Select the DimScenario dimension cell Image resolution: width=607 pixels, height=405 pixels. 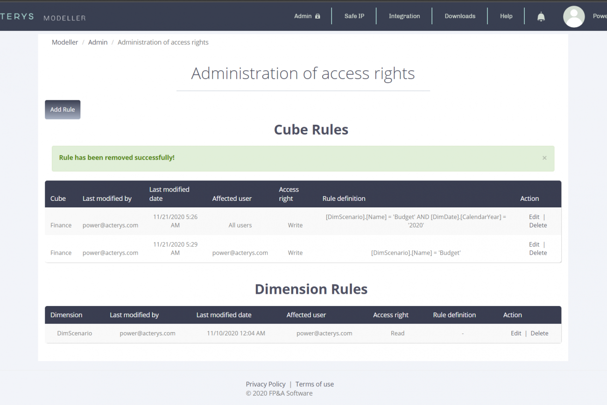point(75,333)
